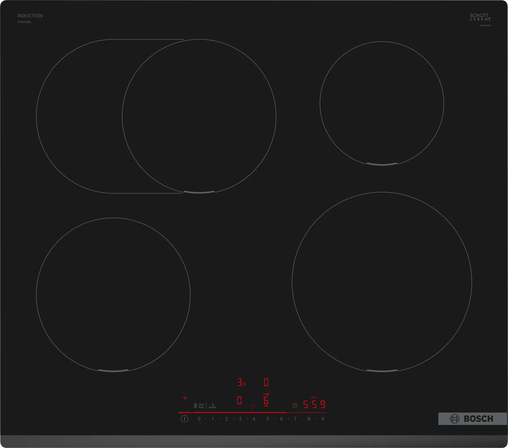The width and height of the screenshot is (508, 448).
Task: Touch the pause bars icon
Action: tap(195, 406)
